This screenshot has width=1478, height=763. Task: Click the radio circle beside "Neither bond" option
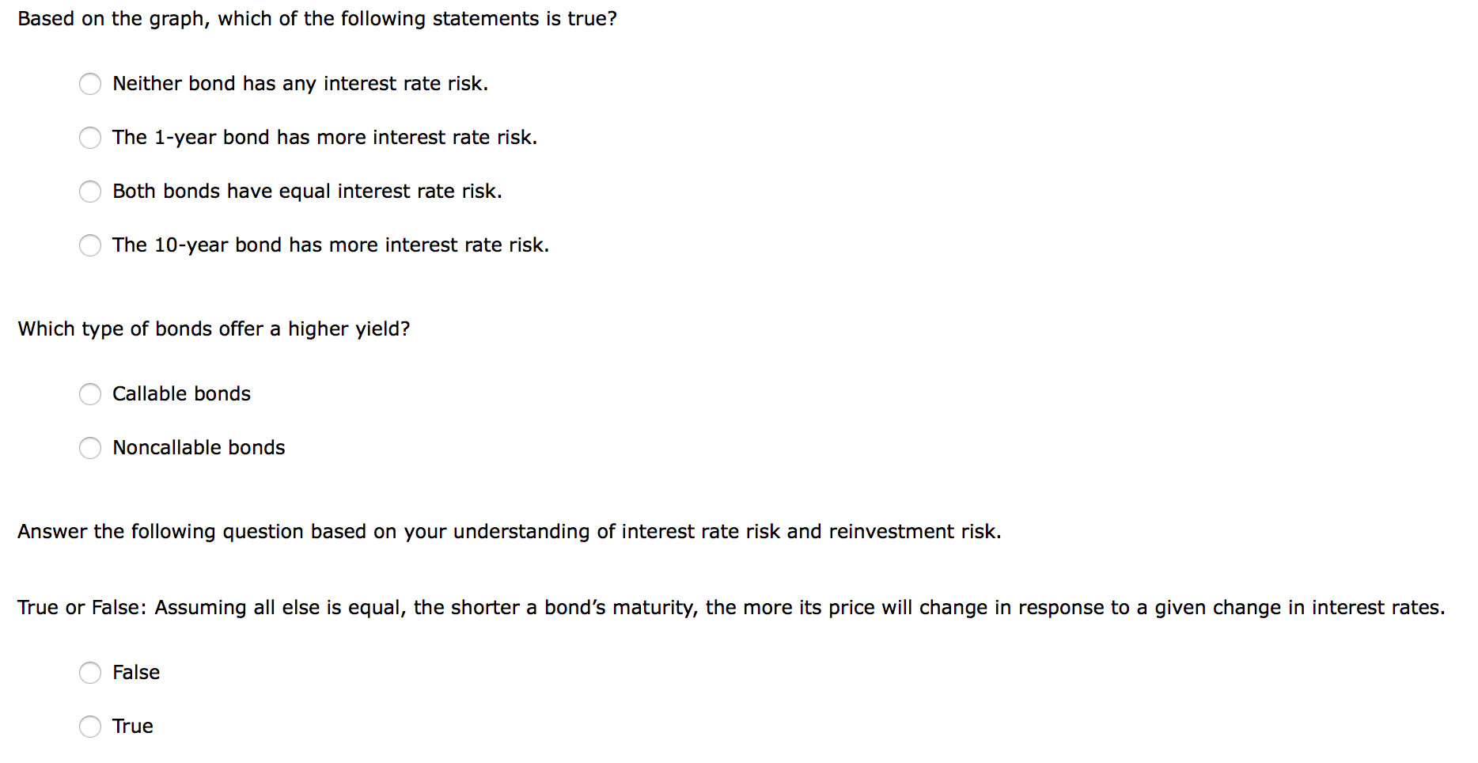pyautogui.click(x=91, y=84)
